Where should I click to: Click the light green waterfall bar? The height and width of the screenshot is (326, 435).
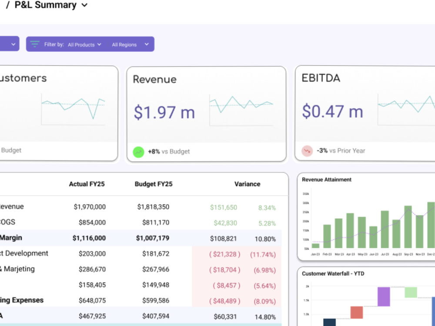click(411, 293)
